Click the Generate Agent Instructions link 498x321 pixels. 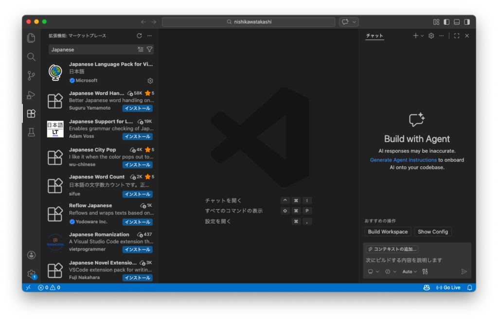pyautogui.click(x=403, y=160)
